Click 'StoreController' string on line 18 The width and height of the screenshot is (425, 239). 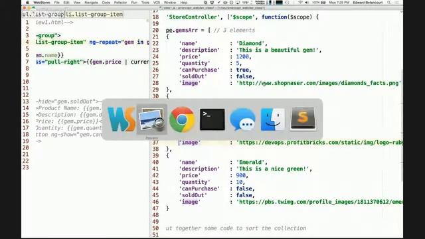coord(193,17)
